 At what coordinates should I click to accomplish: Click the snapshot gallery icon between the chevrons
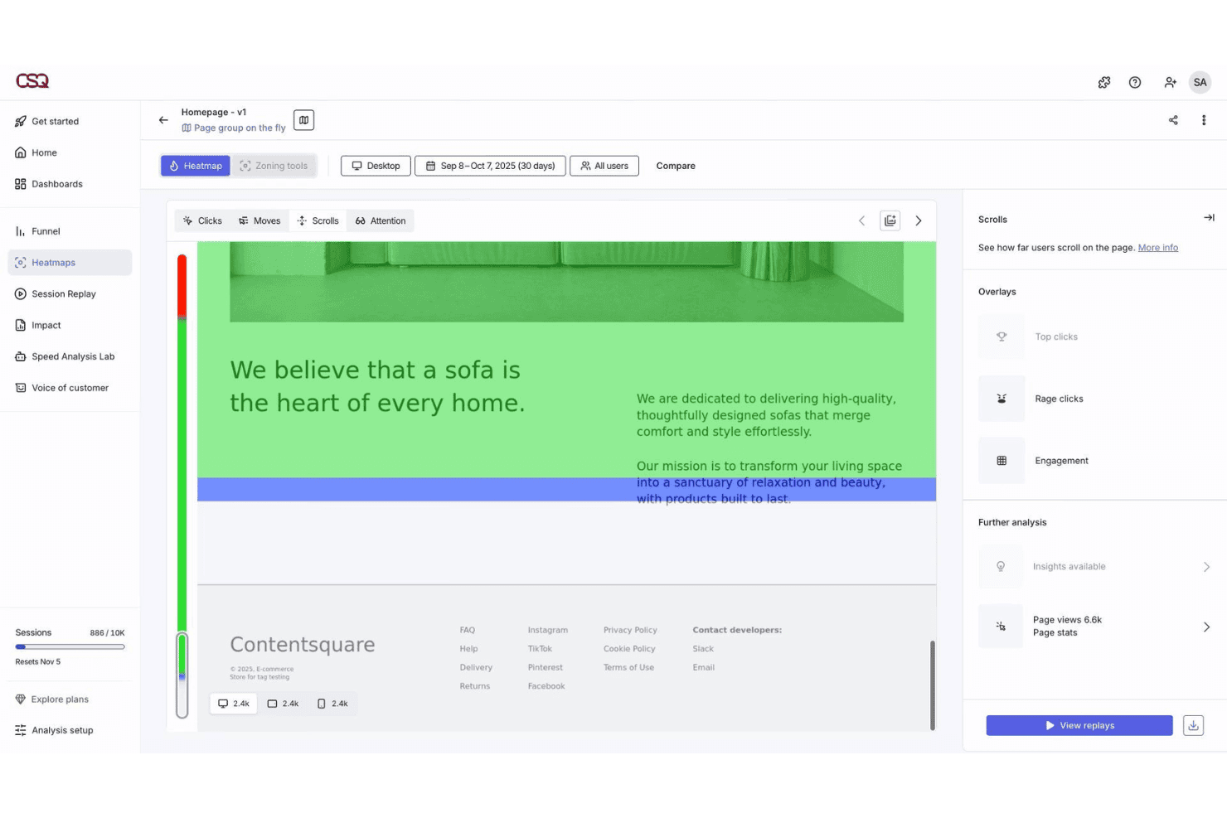point(890,220)
